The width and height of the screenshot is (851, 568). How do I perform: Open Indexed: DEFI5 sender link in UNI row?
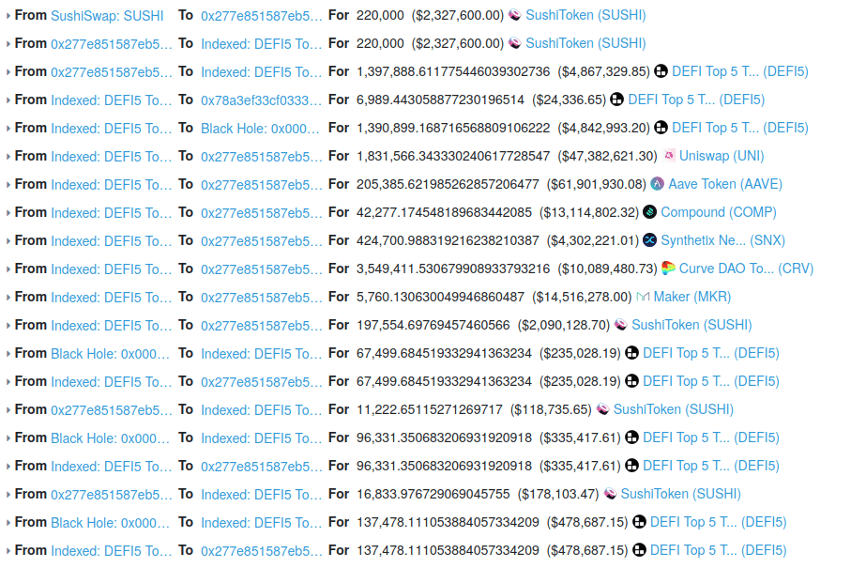(x=112, y=157)
